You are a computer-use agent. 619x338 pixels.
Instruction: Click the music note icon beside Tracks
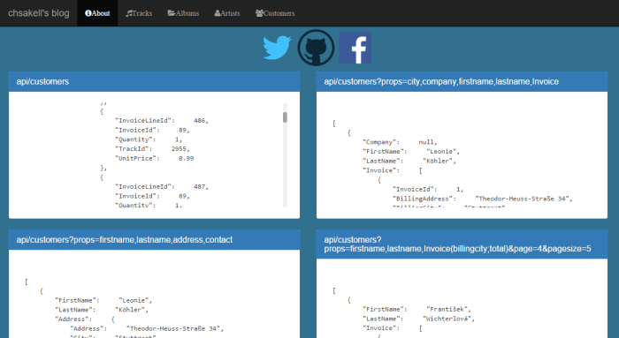[x=129, y=13]
